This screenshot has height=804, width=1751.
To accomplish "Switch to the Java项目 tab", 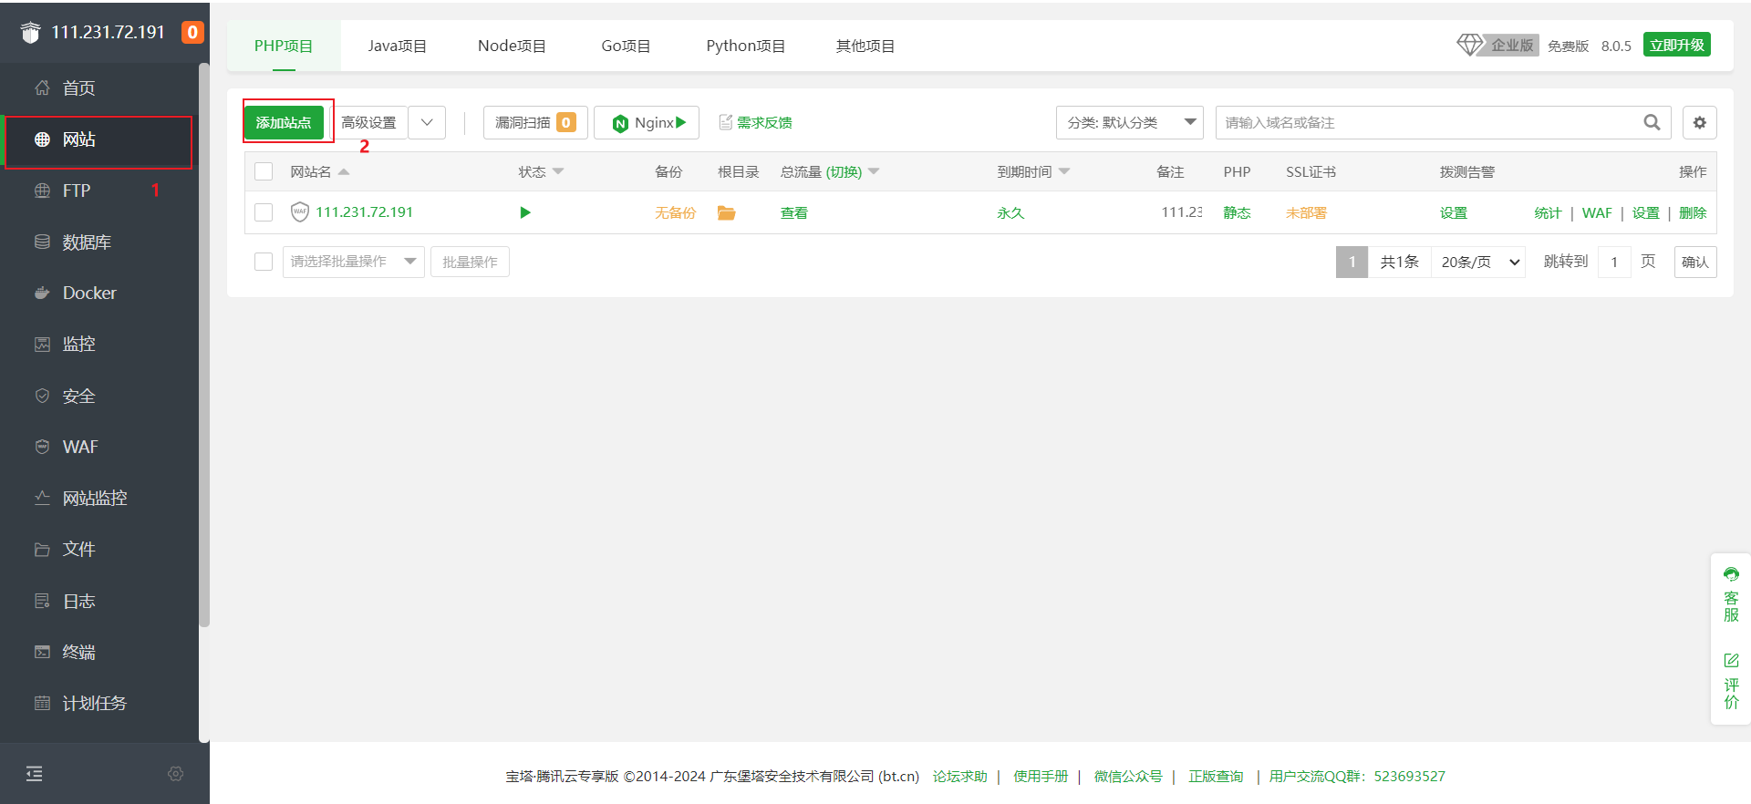I will point(397,46).
